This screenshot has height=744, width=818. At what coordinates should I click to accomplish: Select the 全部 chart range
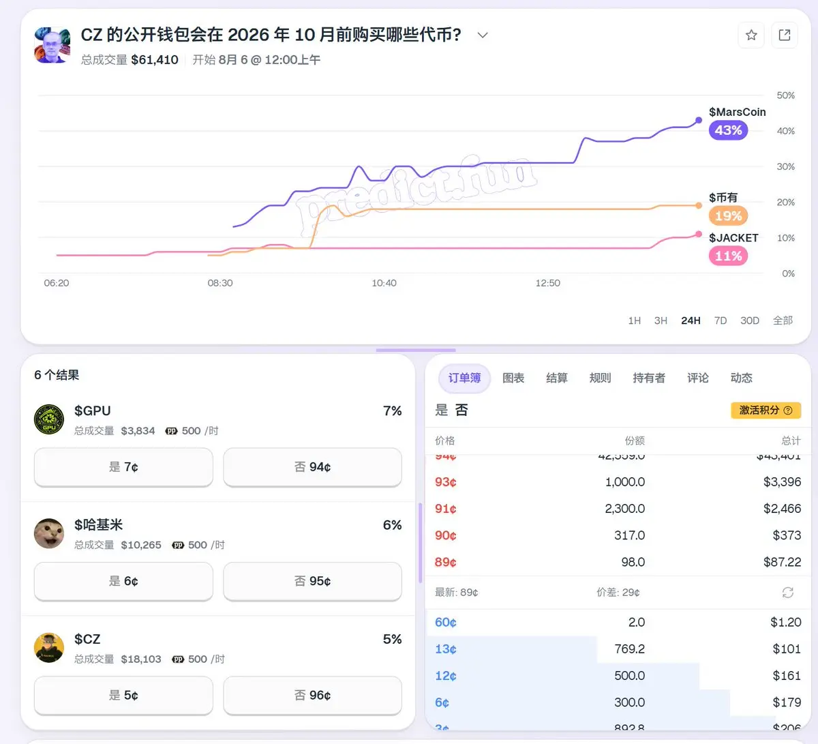click(x=783, y=321)
